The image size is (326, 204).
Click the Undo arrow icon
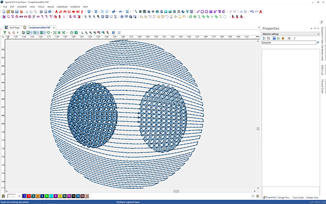coord(252,11)
